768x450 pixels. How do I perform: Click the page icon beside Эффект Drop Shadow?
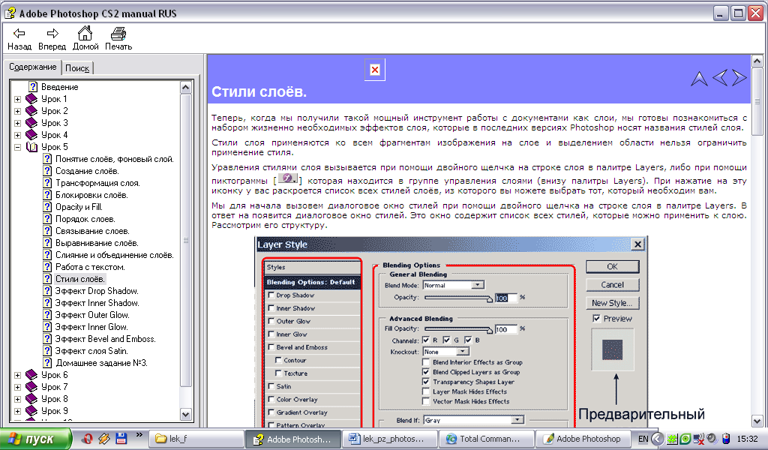pyautogui.click(x=47, y=291)
